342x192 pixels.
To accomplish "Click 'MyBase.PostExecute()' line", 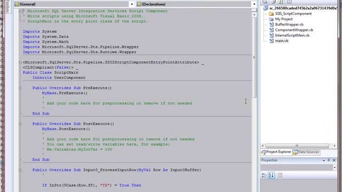I will click(66, 129).
